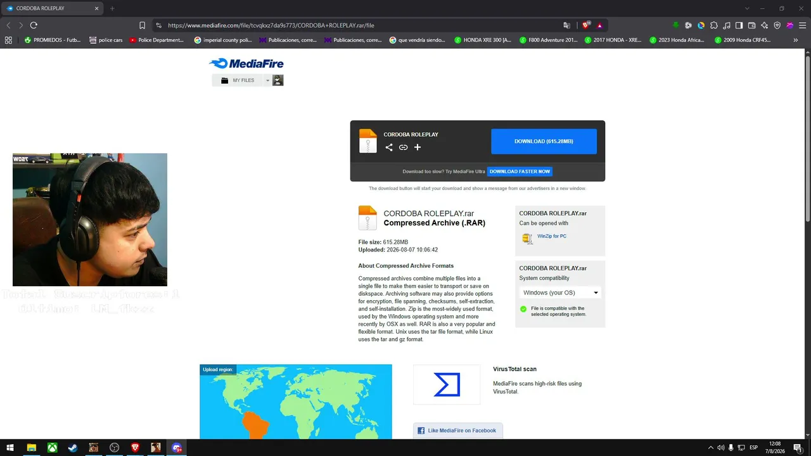Open the bookmarks apps grid icon
The height and width of the screenshot is (456, 811).
8,40
